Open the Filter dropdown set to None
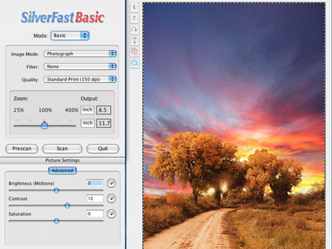Image resolution: width=332 pixels, height=249 pixels. 80,67
